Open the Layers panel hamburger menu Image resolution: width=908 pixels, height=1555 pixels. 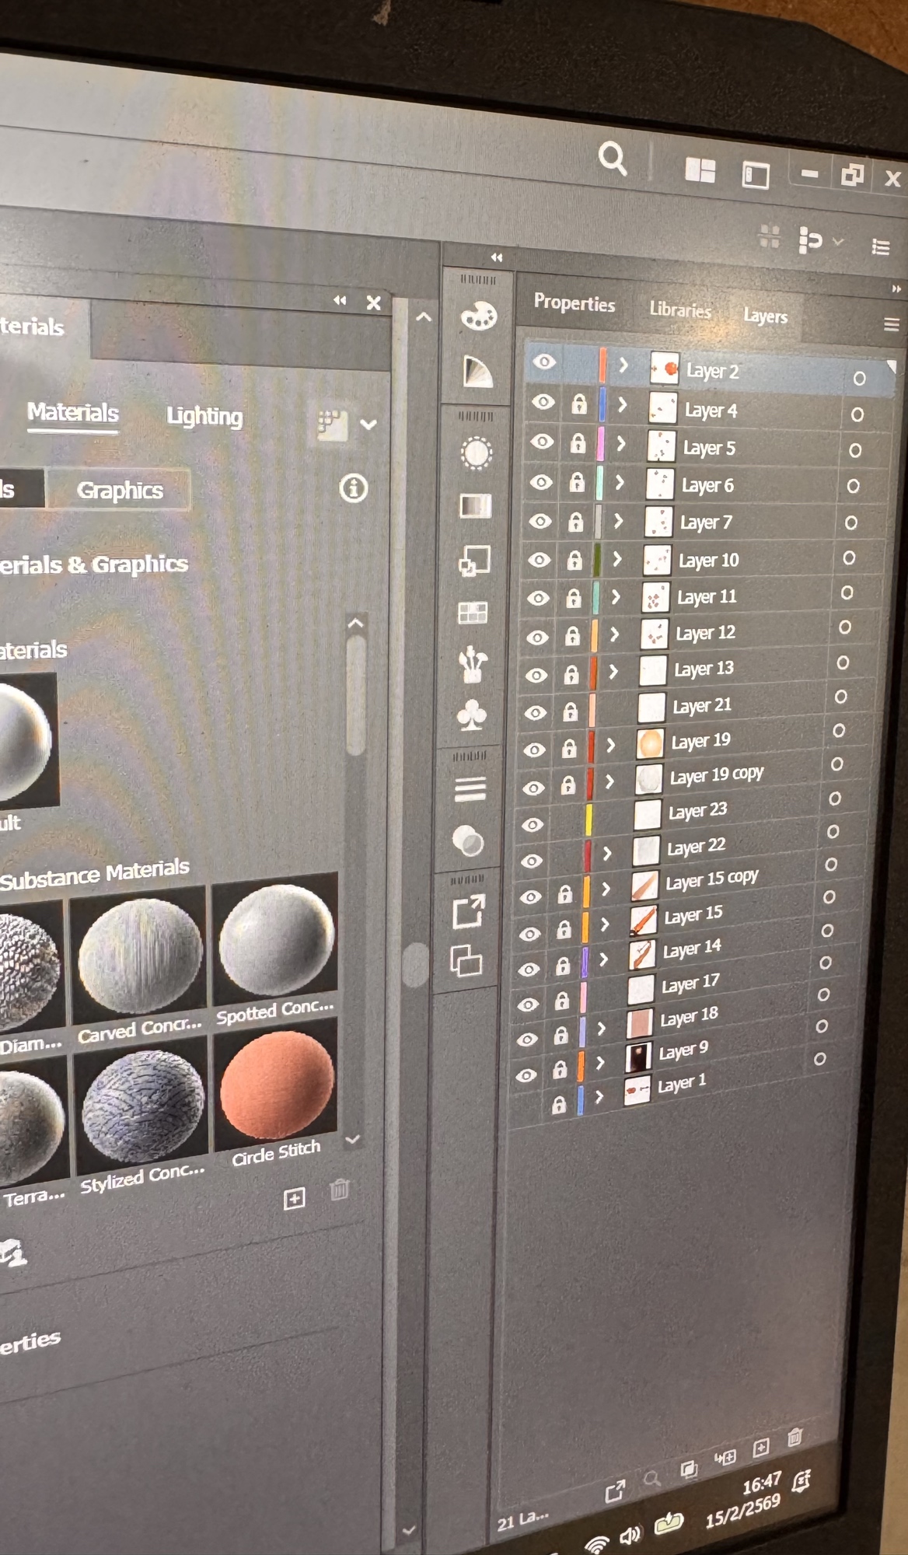coord(891,324)
